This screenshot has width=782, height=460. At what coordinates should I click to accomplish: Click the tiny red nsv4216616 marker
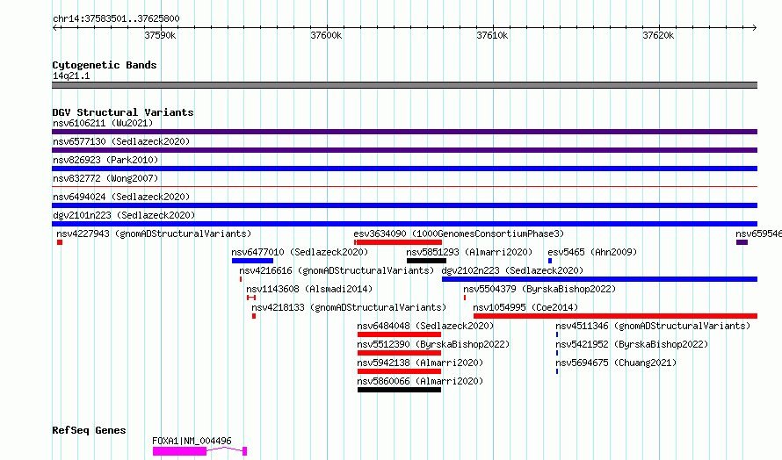(241, 279)
